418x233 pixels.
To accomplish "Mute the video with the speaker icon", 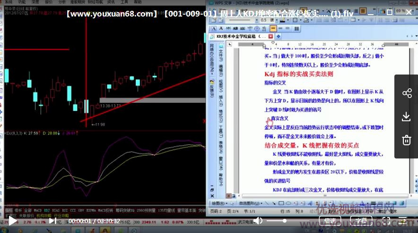I will click(258, 221).
